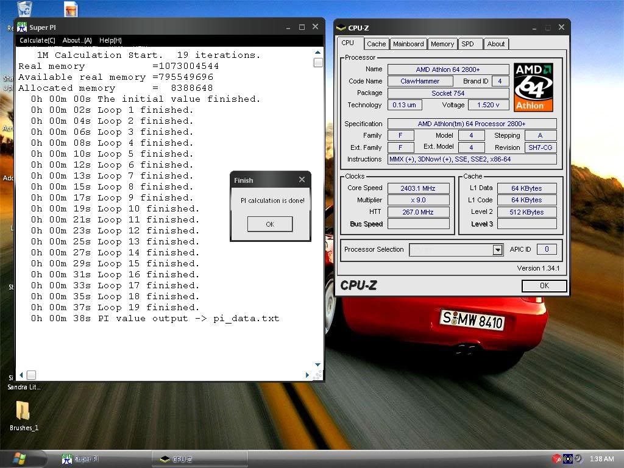Click the Super PI horizontal scrollbar thumb
Screen dimensions: 624x468
[32, 375]
